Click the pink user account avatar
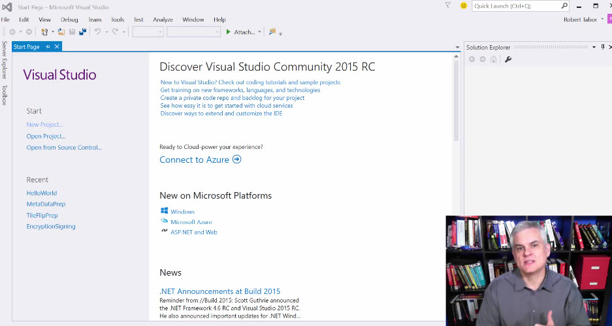The image size is (612, 326). click(x=609, y=19)
